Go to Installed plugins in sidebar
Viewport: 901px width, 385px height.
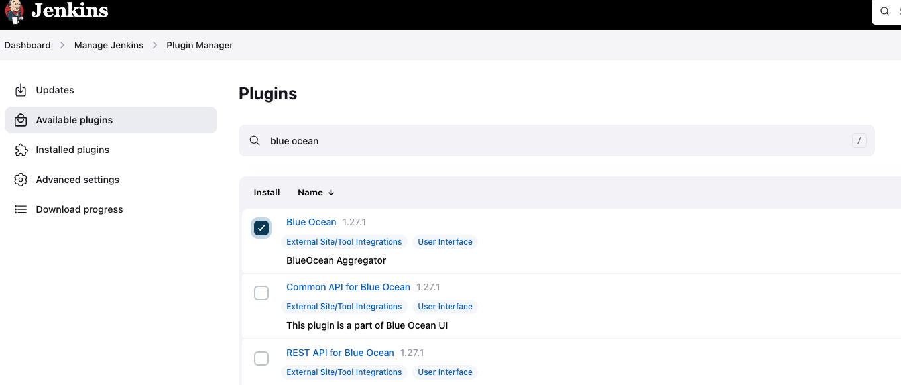(x=111, y=150)
